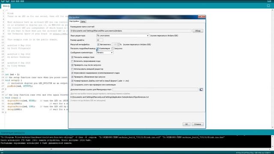Viewport: 274px width, 154px height.
Task: Adjust the interface scale percent stepper
Action: point(119,44)
